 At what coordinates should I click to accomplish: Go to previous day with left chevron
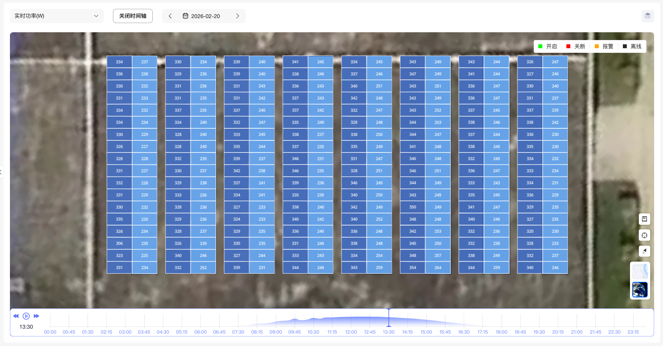[170, 16]
